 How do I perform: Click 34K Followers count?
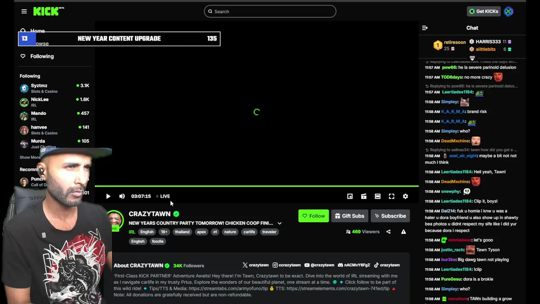pos(189,266)
